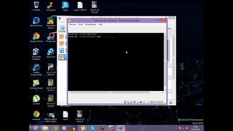
Task: Open Oracle VM VirtualBox desktop shortcut
Action: pyautogui.click(x=36, y=54)
